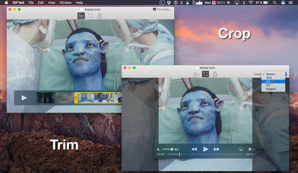Open Notification Center list icon
Image resolution: width=298 pixels, height=173 pixels.
click(x=291, y=3)
